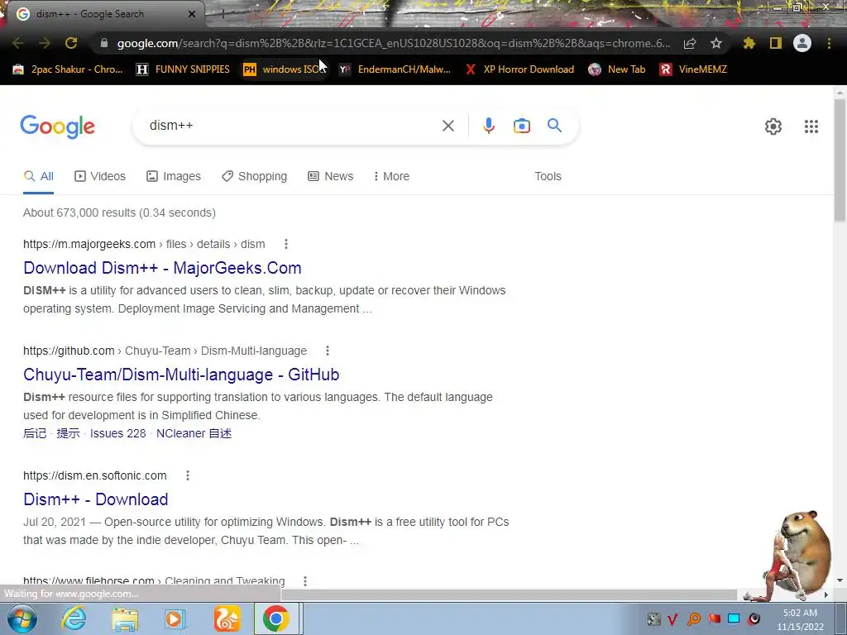Image resolution: width=847 pixels, height=635 pixels.
Task: Select the All results tab
Action: point(38,177)
